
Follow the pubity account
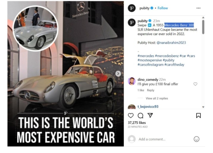[x=163, y=8]
